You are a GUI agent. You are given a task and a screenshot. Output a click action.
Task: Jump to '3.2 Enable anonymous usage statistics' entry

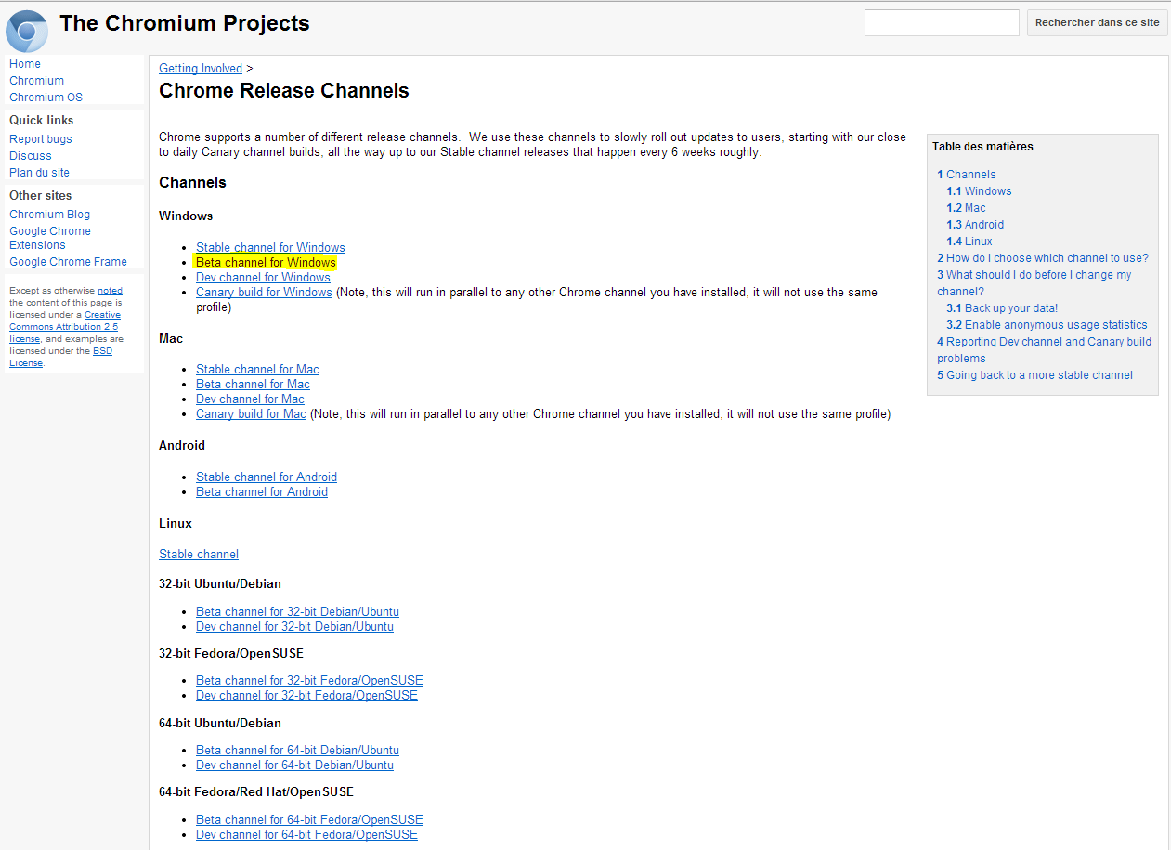coord(1047,325)
